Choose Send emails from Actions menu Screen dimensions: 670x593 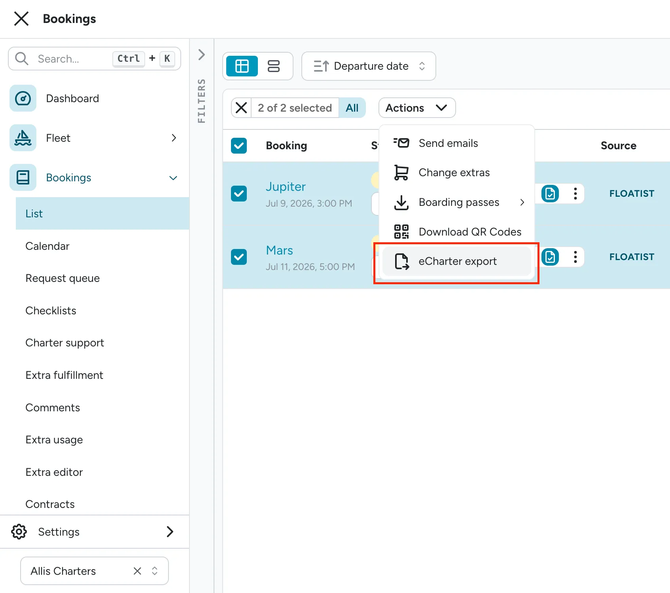(457, 143)
